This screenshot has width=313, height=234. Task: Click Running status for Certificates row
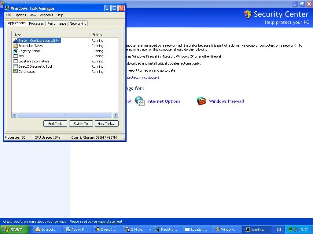98,71
